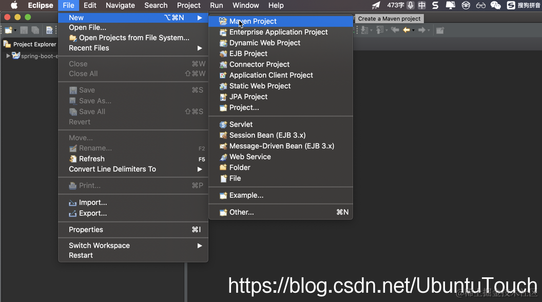Click Open File... in File menu
Screen dimensions: 542x302
pos(133,27)
